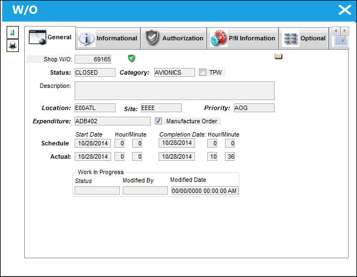Image resolution: width=357 pixels, height=277 pixels.
Task: Click the Priority label
Action: (x=217, y=108)
